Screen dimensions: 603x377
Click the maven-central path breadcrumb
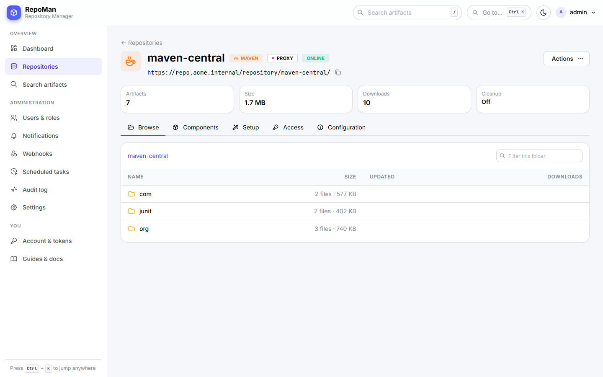click(148, 156)
